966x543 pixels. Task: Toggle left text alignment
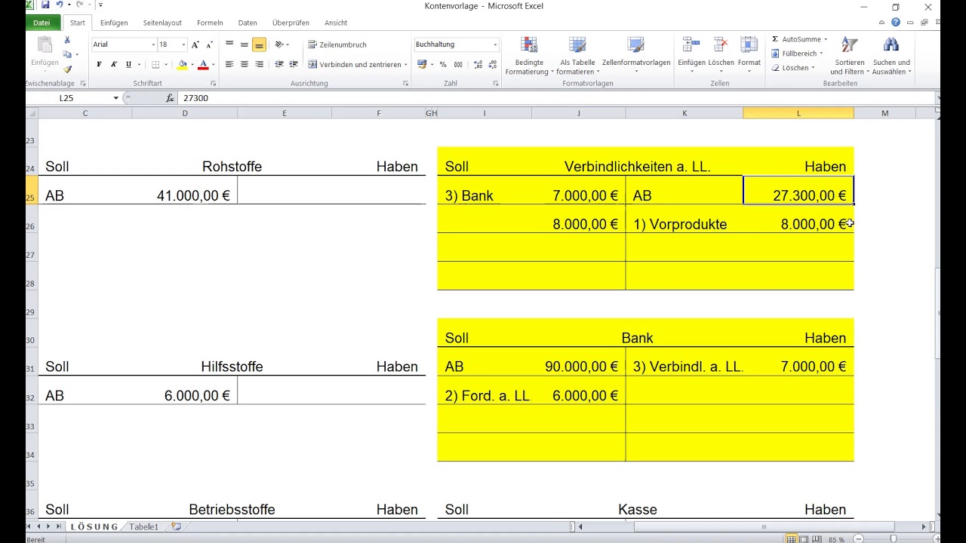229,64
